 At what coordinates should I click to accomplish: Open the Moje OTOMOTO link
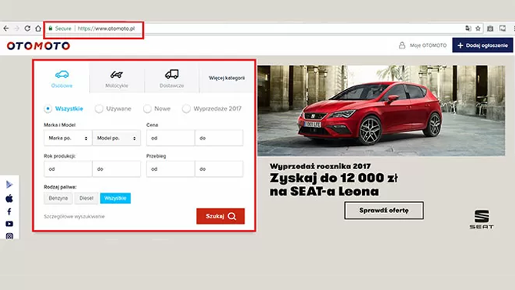[428, 45]
